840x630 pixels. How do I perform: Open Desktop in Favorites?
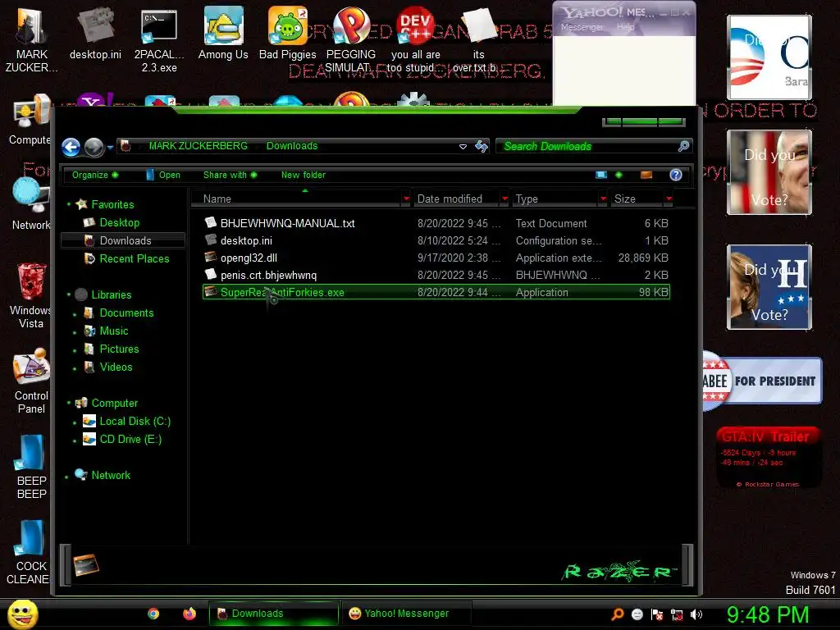tap(119, 222)
